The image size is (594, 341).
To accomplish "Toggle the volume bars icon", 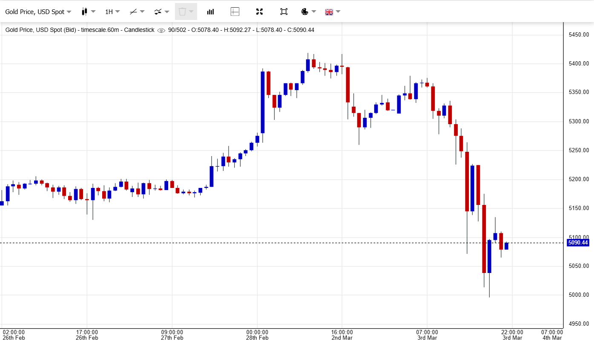I will tap(210, 12).
